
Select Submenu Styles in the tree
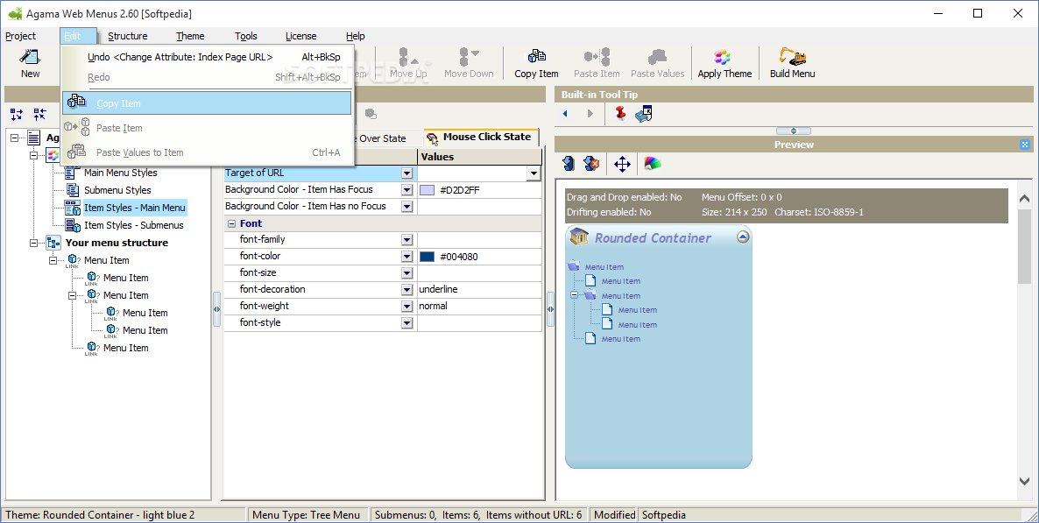117,190
